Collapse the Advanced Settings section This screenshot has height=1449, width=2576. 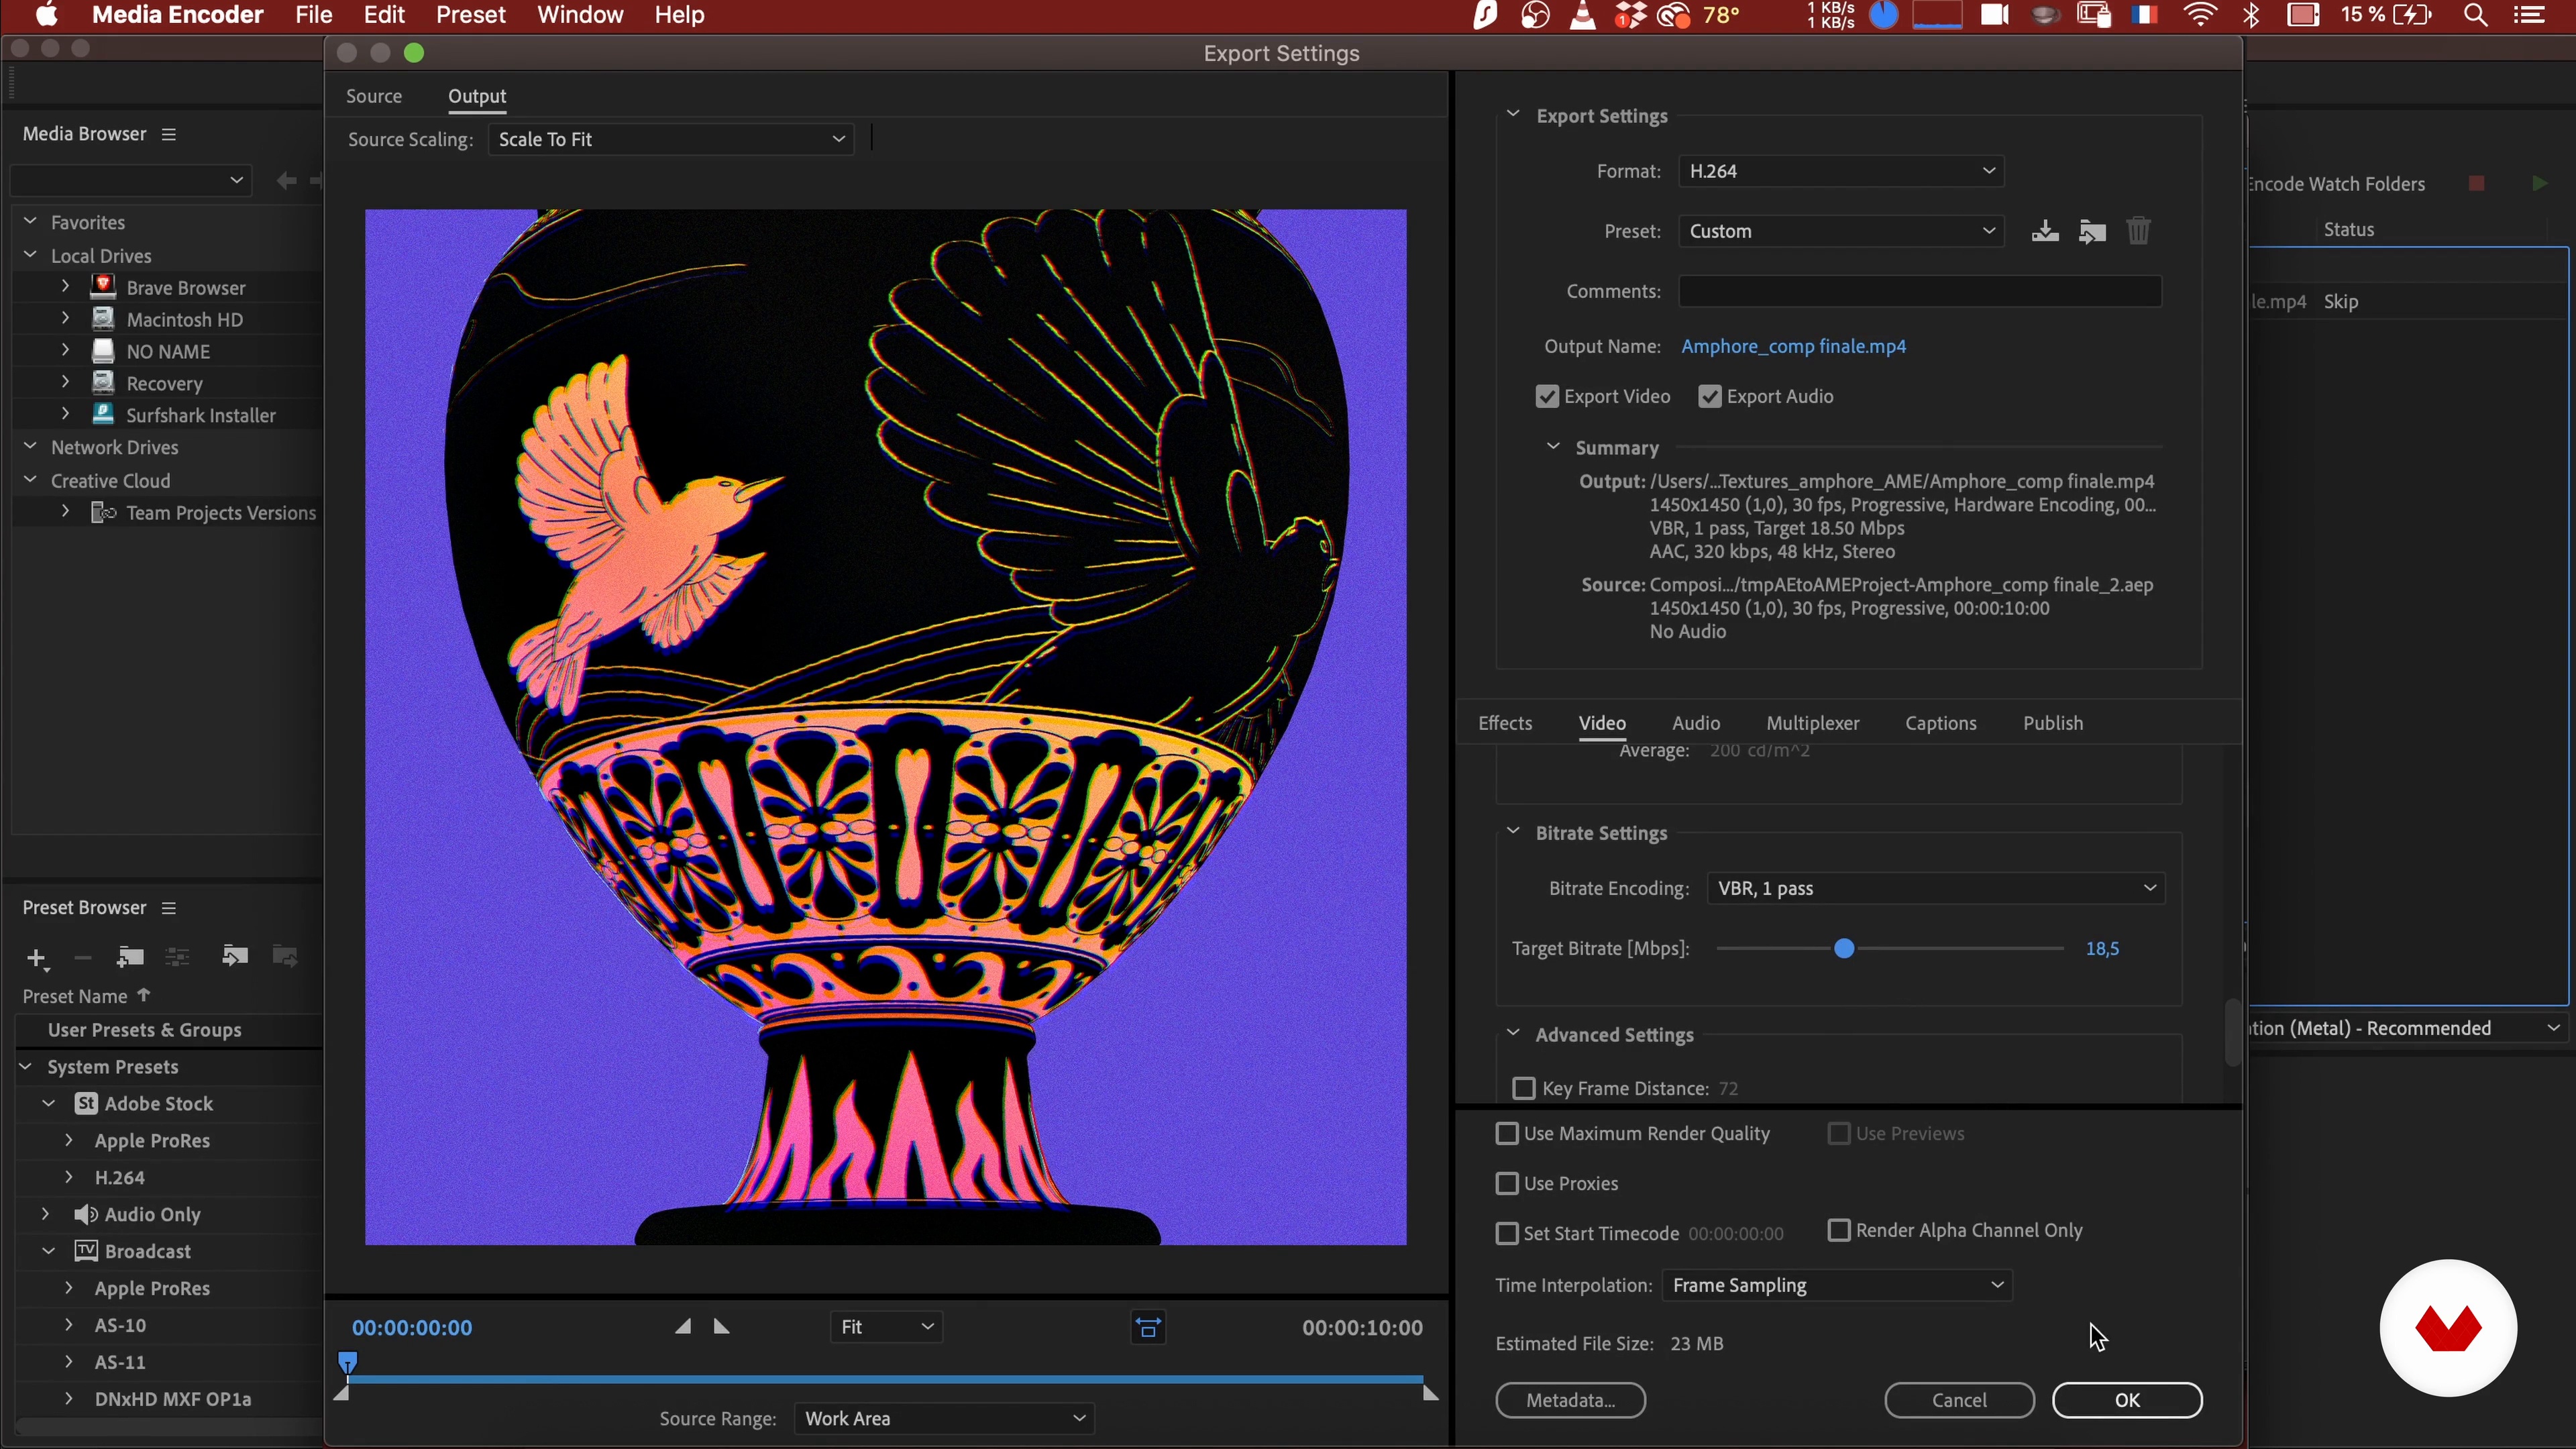pos(1513,1034)
